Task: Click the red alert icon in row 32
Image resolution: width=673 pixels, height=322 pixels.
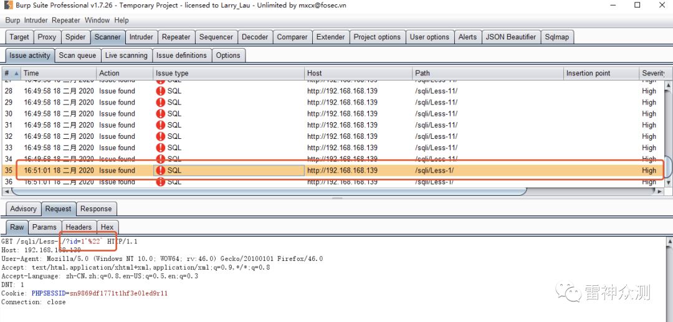Action: (161, 136)
